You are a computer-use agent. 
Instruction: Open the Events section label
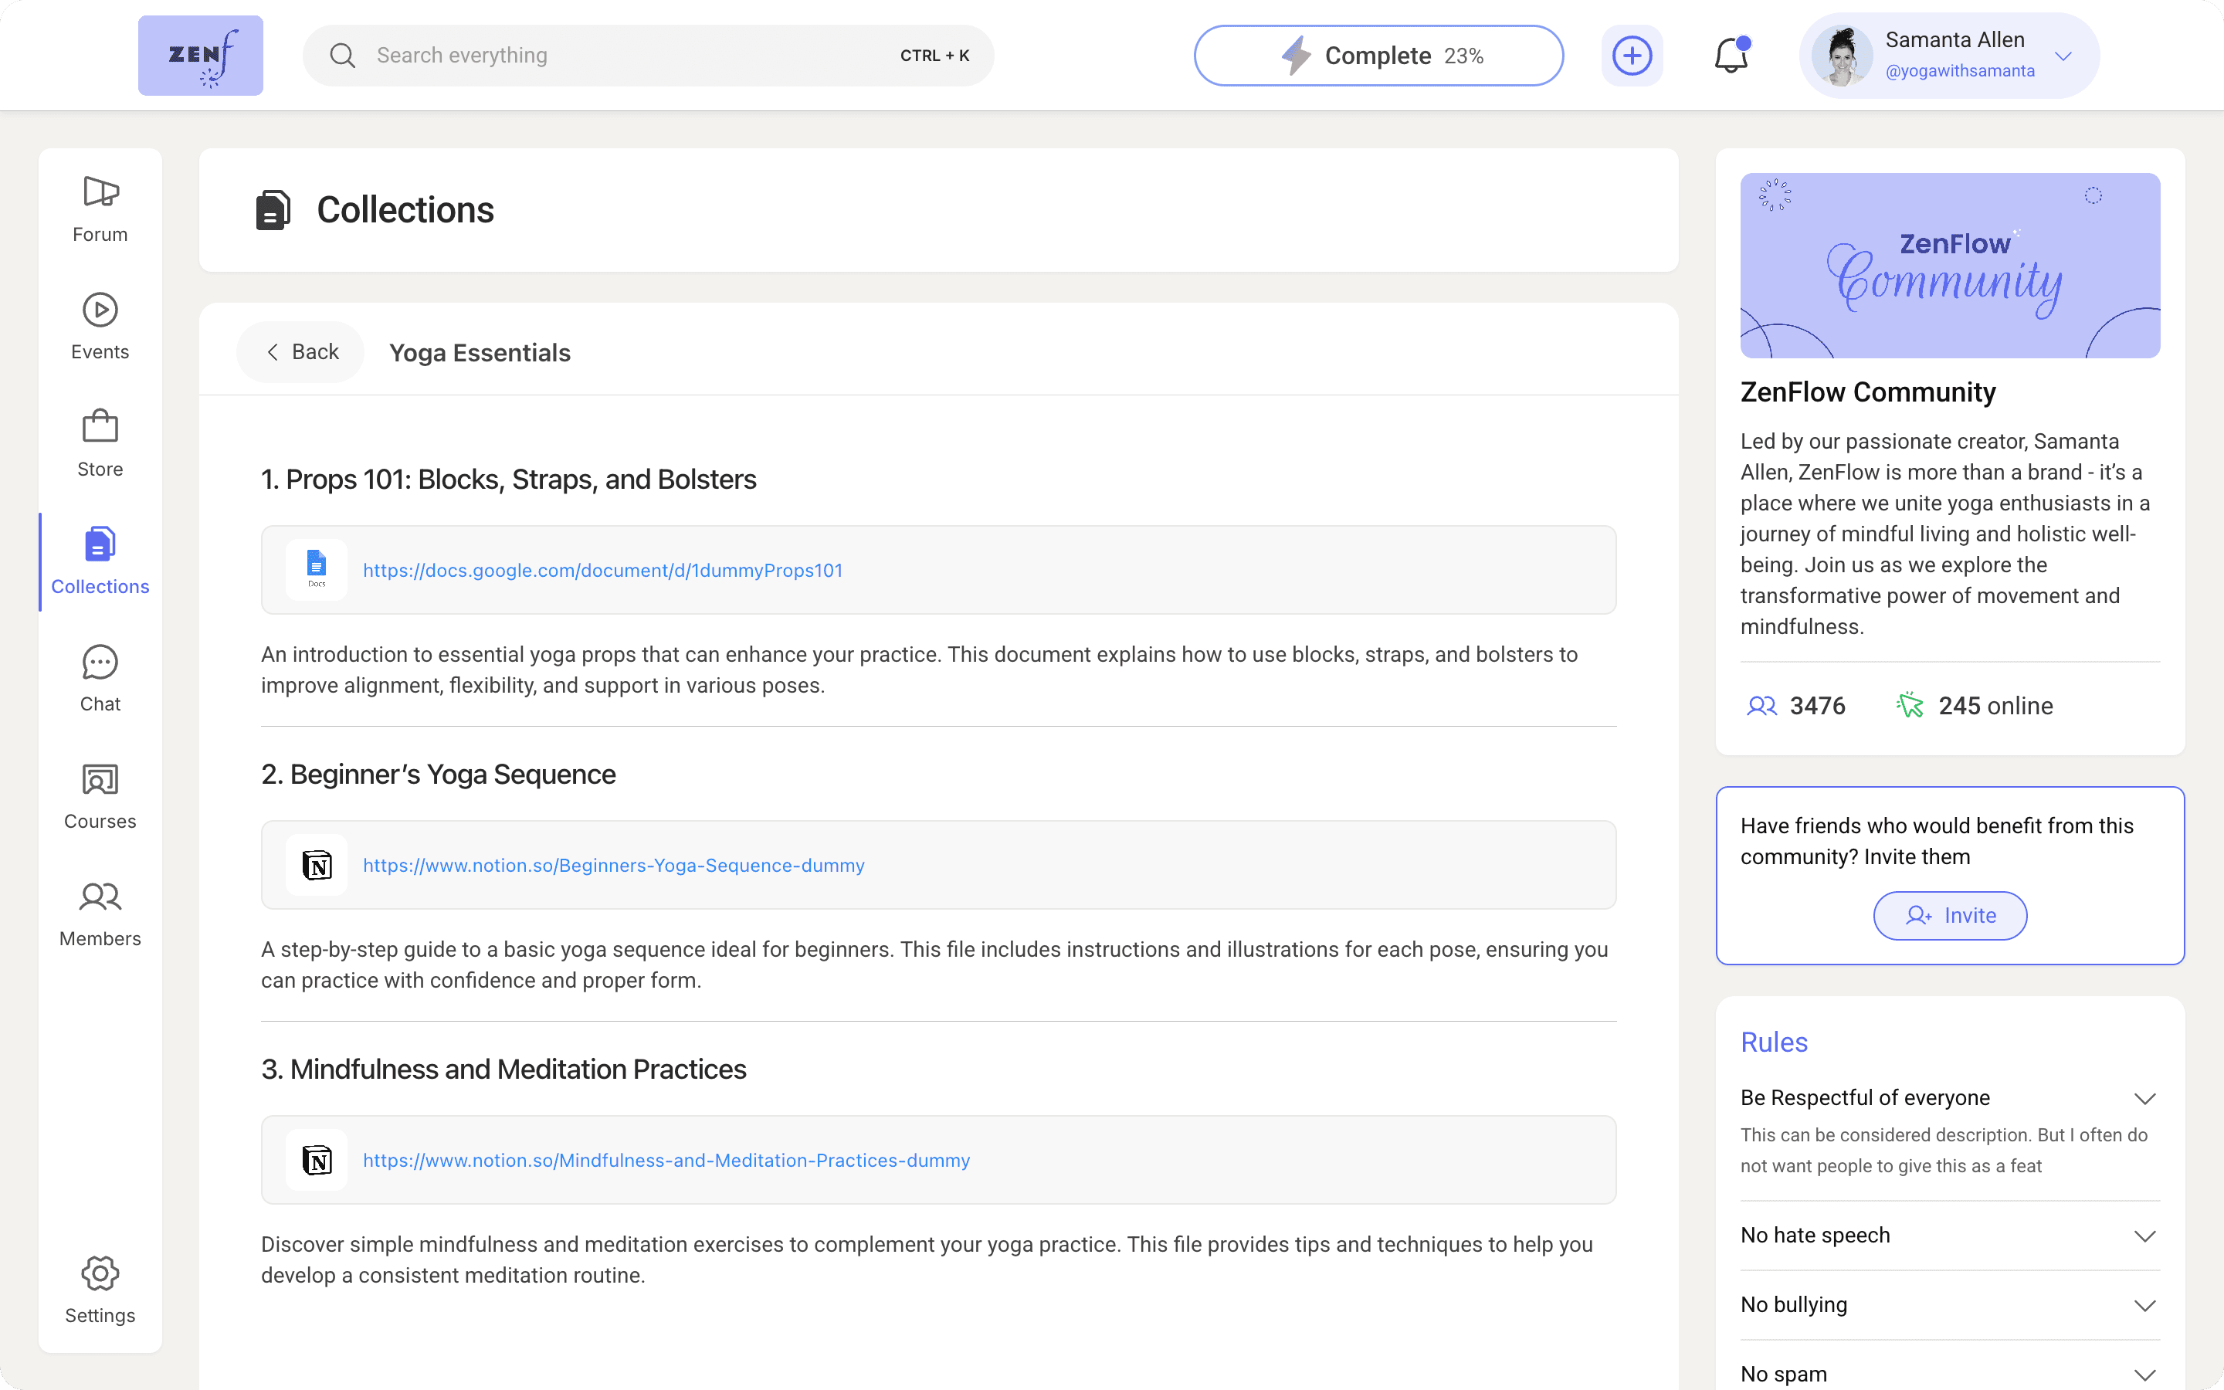(100, 352)
